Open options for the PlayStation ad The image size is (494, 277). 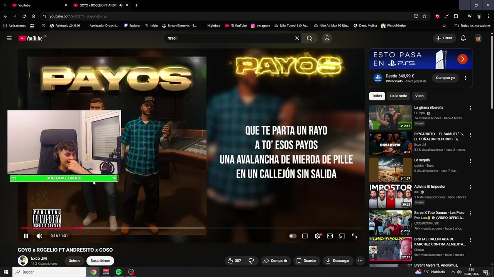(465, 78)
